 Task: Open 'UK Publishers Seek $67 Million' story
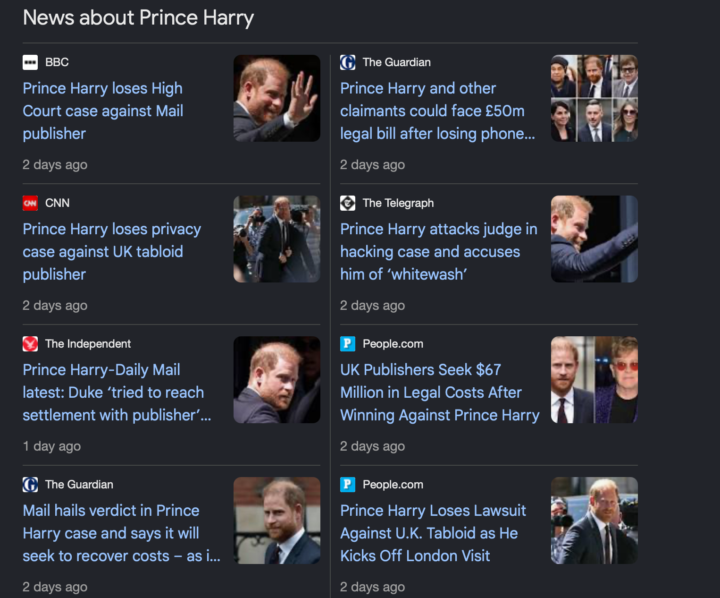click(440, 393)
